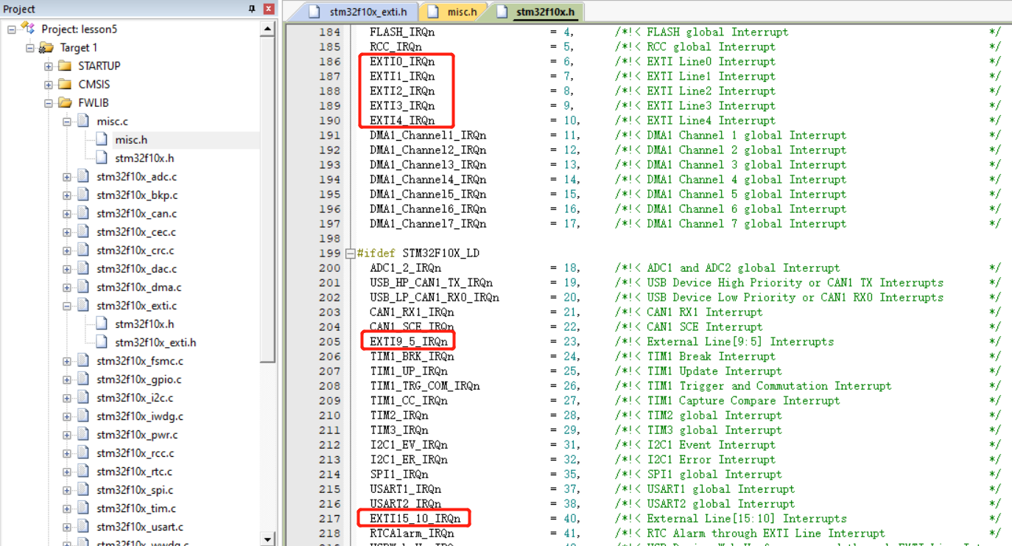The image size is (1012, 546).
Task: Click EXTI9_5_IRQn on line 205
Action: pos(409,342)
